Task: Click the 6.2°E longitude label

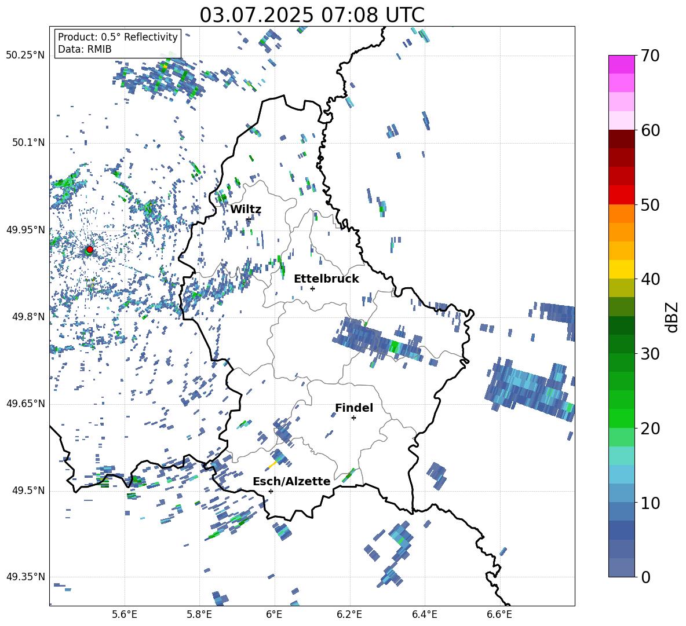Action: (349, 614)
